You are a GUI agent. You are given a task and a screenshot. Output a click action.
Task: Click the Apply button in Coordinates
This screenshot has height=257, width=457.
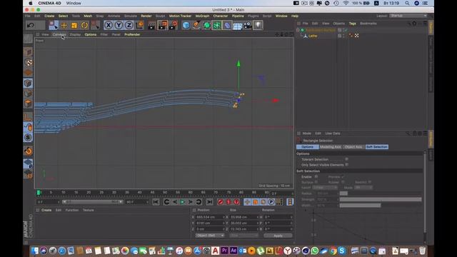[x=278, y=236]
